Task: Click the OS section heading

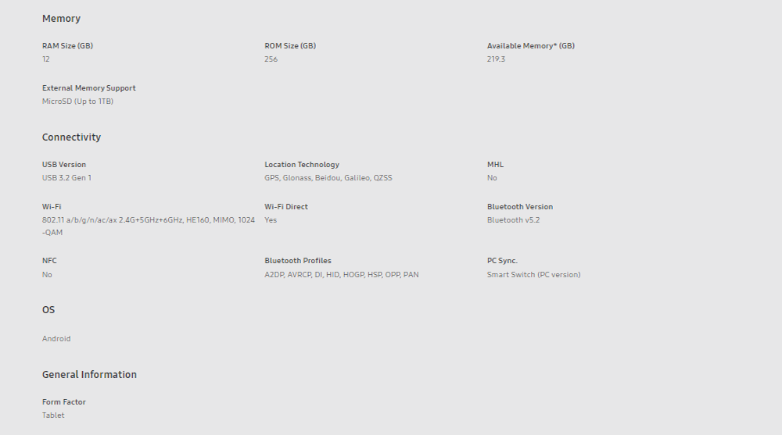Action: point(48,310)
